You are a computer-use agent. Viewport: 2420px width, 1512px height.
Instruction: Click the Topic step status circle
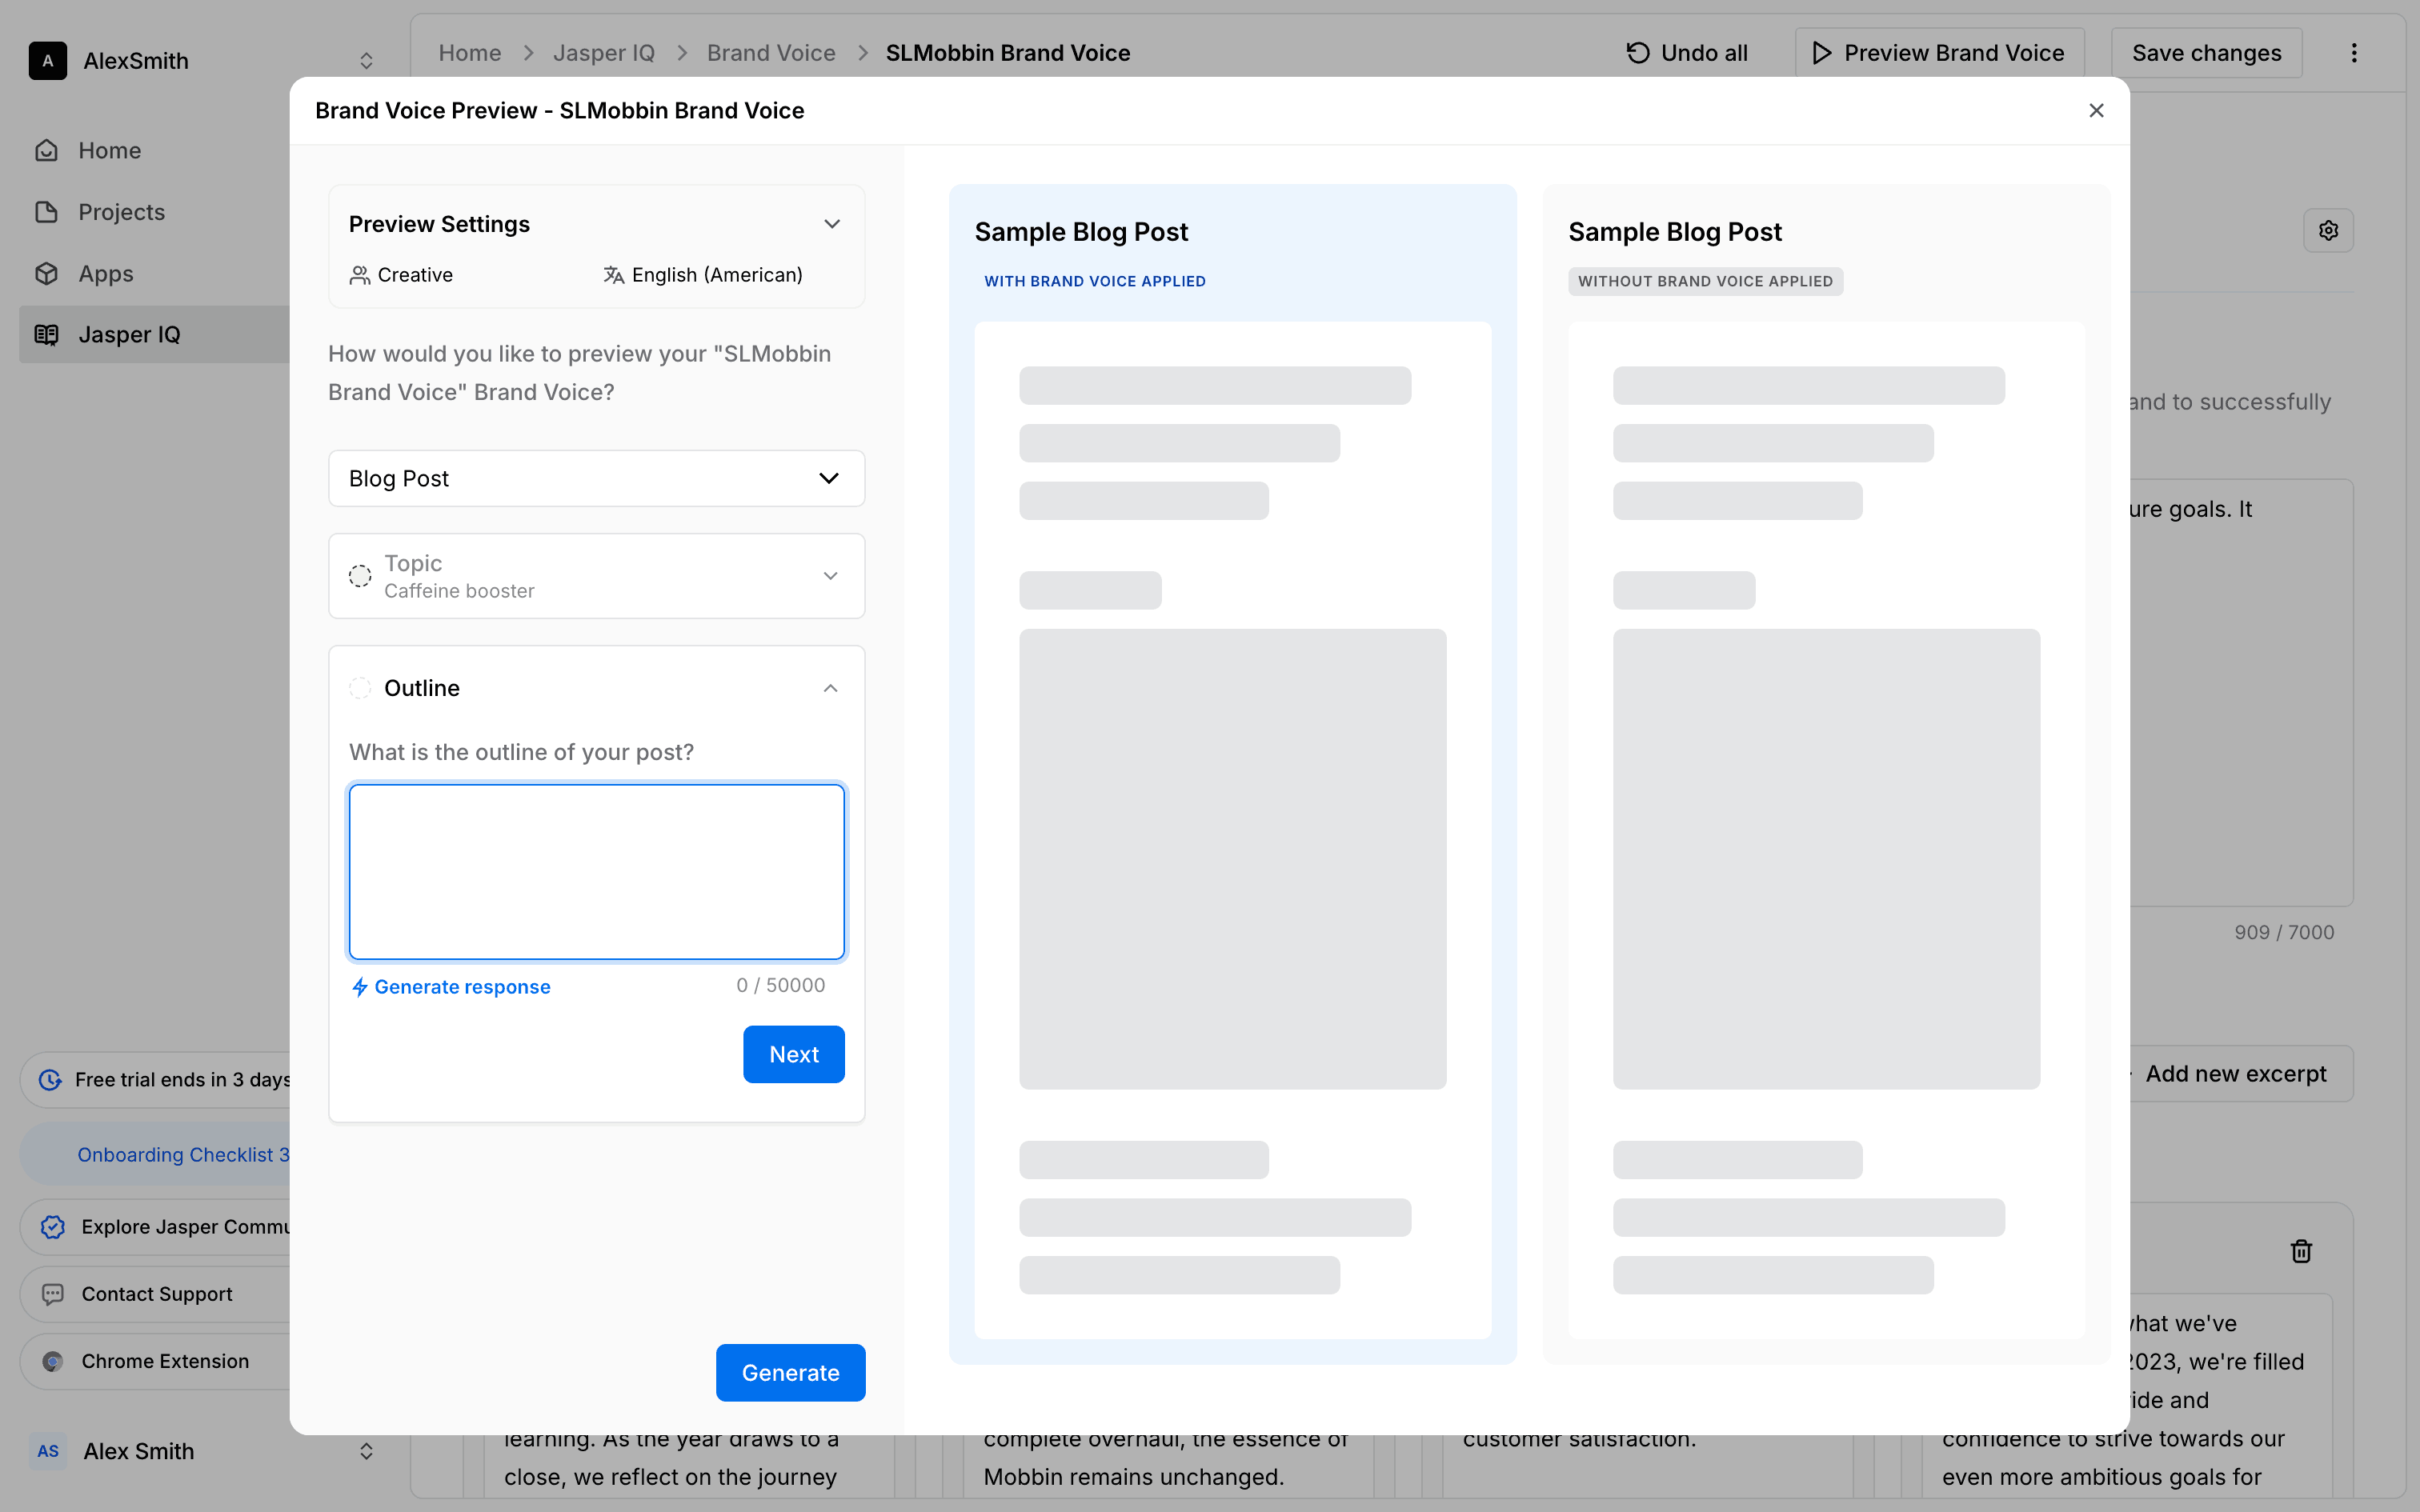360,576
